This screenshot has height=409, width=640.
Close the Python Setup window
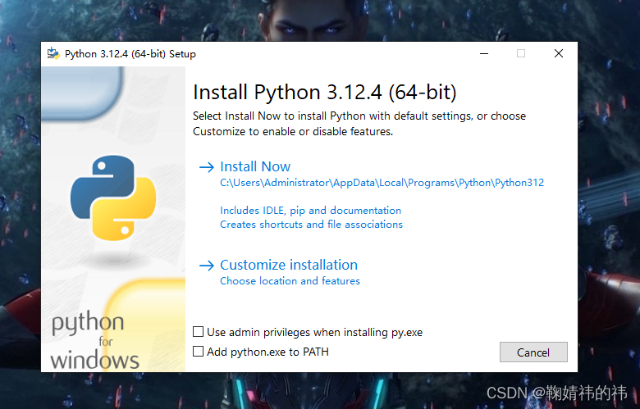559,53
